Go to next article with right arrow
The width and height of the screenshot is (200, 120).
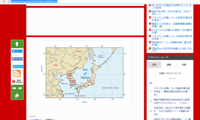(x=20, y=88)
